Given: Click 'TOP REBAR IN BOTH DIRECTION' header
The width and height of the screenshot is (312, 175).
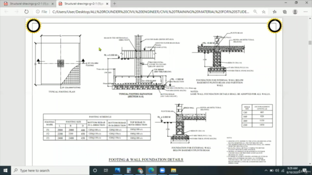Looking at the screenshot, I should (137, 123).
